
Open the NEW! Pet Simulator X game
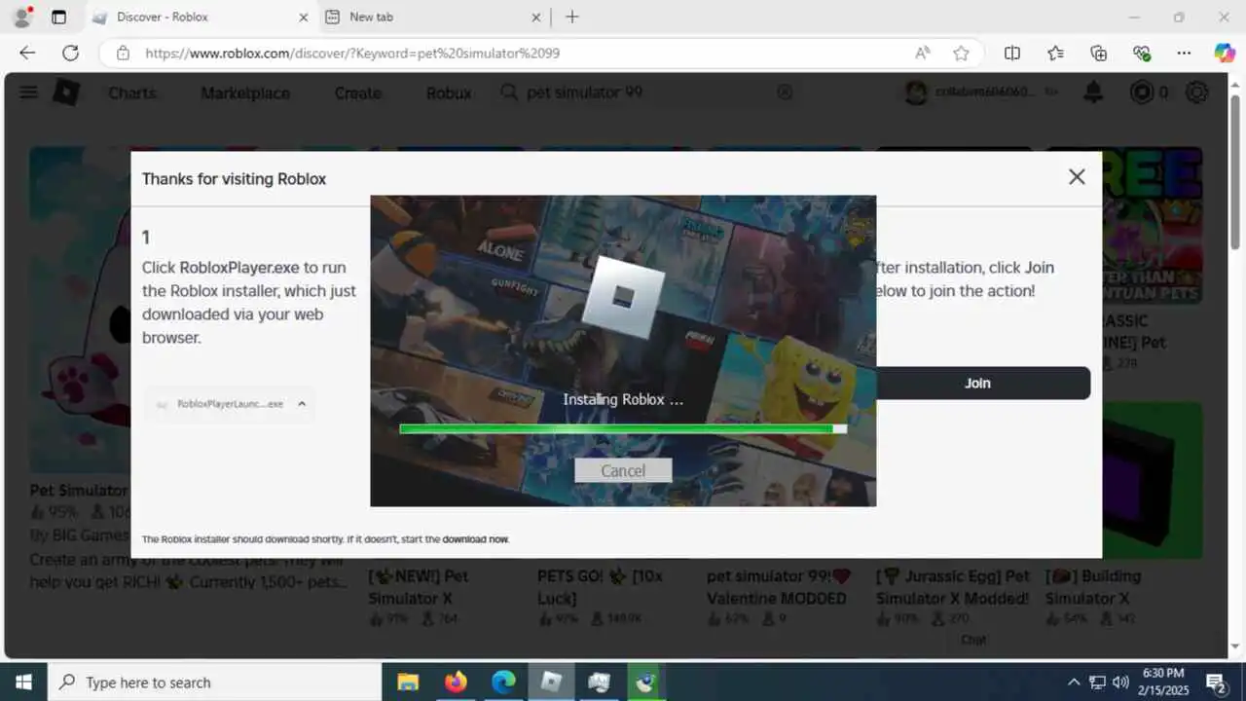tap(420, 586)
